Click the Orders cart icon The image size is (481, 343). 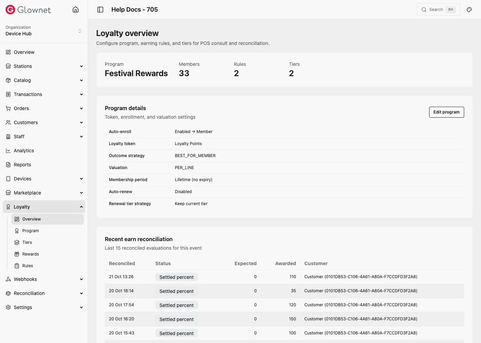(8, 108)
